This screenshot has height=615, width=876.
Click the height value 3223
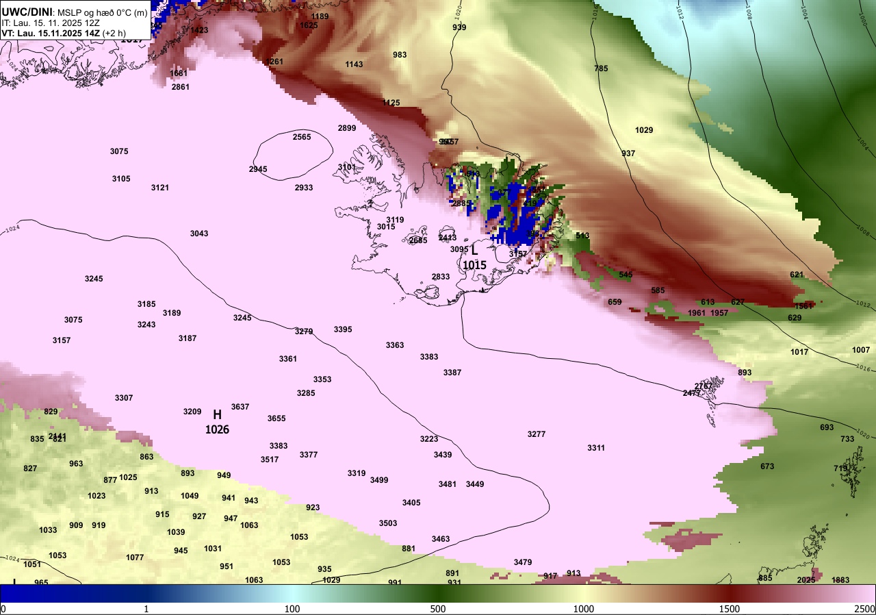pos(429,439)
